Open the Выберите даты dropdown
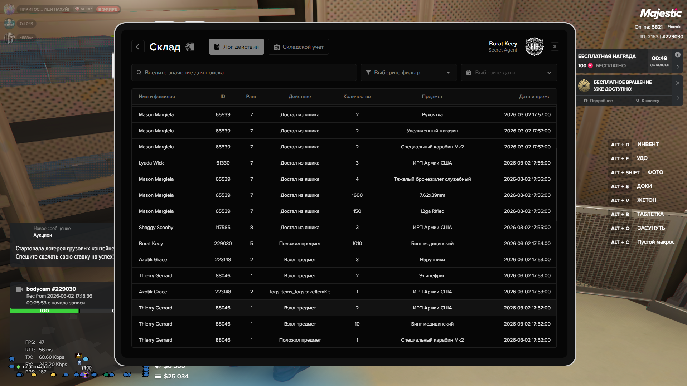 pyautogui.click(x=508, y=73)
